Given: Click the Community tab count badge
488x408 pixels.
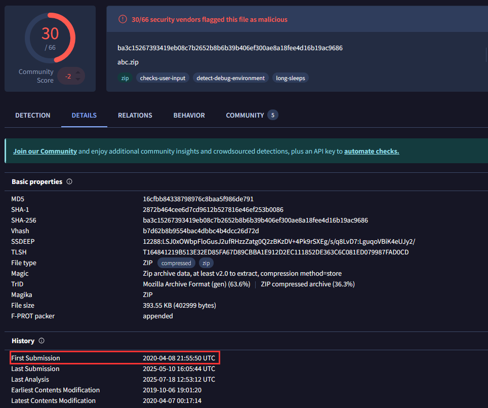Looking at the screenshot, I should click(272, 115).
